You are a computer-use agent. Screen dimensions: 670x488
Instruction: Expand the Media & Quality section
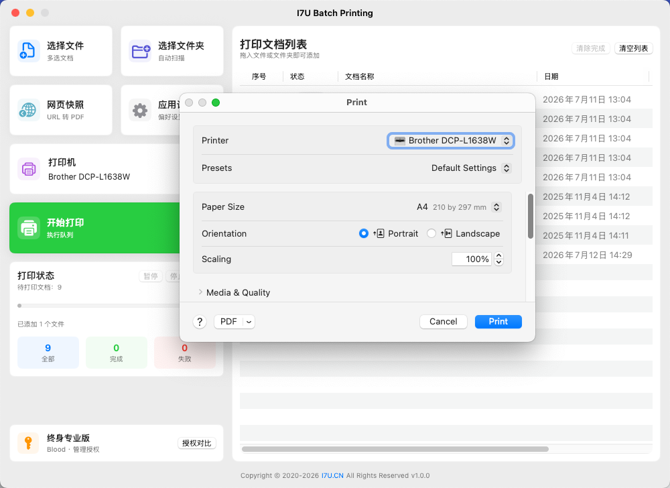tap(200, 292)
